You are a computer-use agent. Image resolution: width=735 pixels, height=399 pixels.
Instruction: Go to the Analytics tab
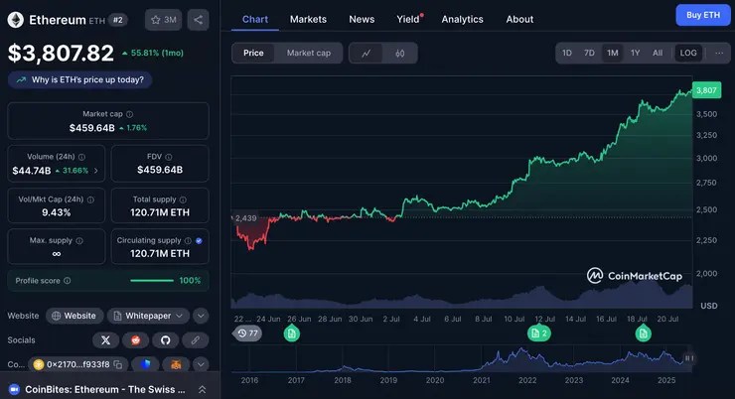pyautogui.click(x=462, y=19)
